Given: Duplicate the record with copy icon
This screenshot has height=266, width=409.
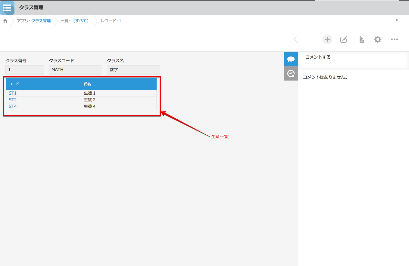Looking at the screenshot, I should (361, 39).
